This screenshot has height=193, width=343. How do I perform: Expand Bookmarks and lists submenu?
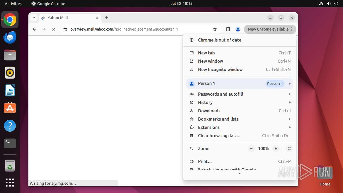click(240, 119)
